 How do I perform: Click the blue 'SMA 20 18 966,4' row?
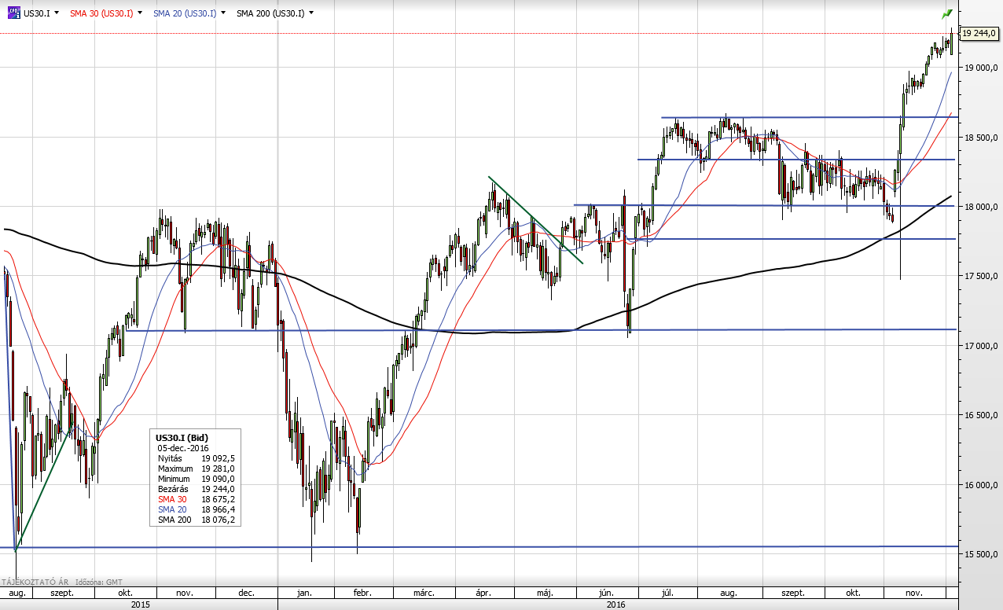click(x=196, y=509)
